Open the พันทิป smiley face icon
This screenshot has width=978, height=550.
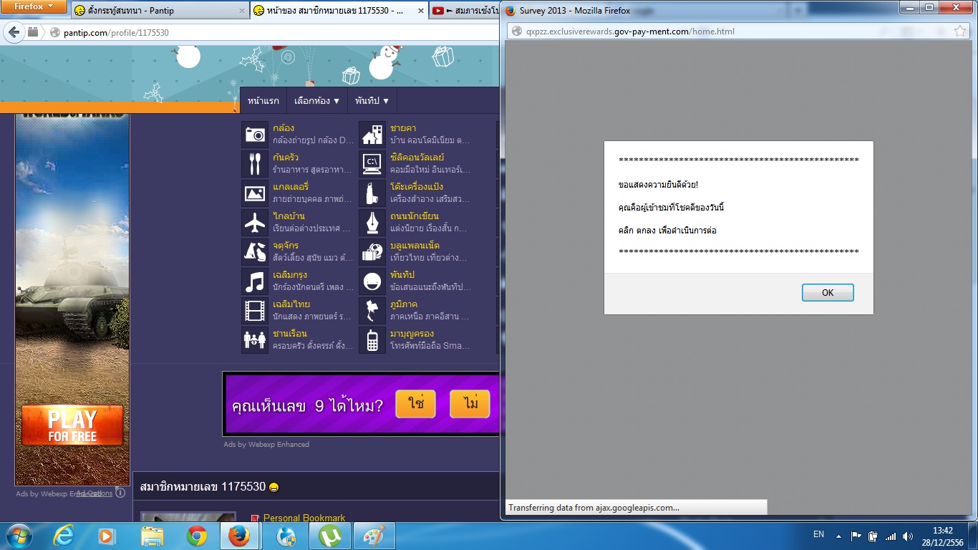(x=372, y=281)
